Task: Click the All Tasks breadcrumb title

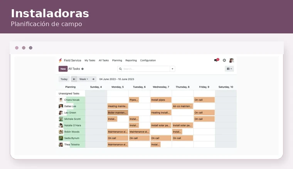Action: [x=74, y=69]
